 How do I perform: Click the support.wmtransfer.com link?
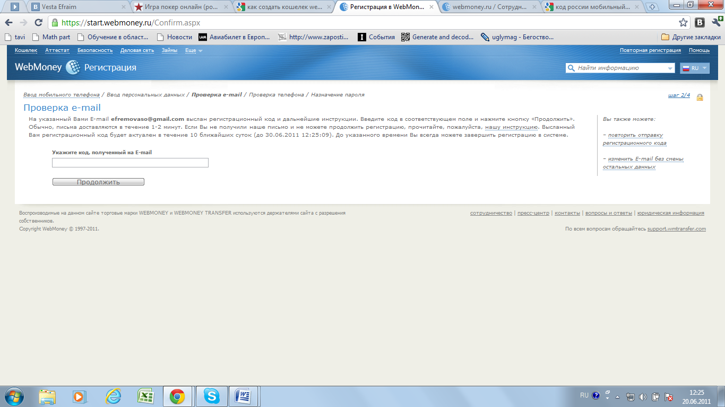coord(677,229)
